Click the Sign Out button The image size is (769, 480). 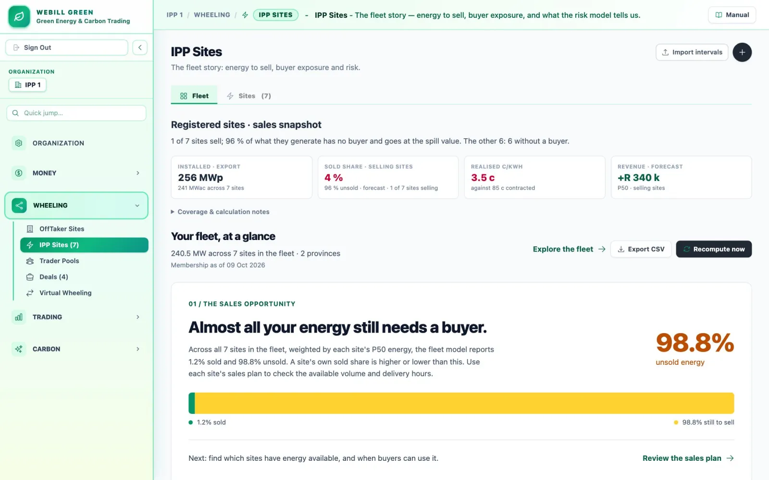(x=67, y=48)
